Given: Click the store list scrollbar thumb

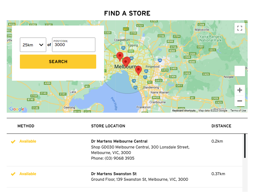Looking at the screenshot, I should (x=245, y=146).
